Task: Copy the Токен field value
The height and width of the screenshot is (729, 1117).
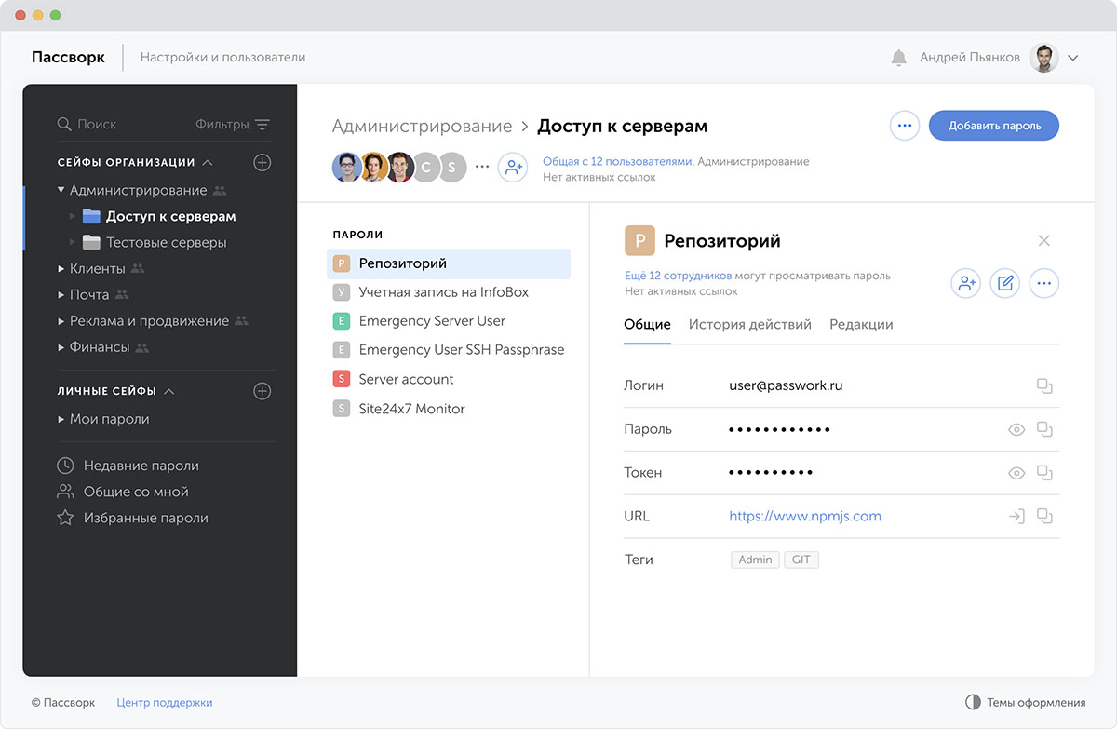Action: [x=1044, y=473]
